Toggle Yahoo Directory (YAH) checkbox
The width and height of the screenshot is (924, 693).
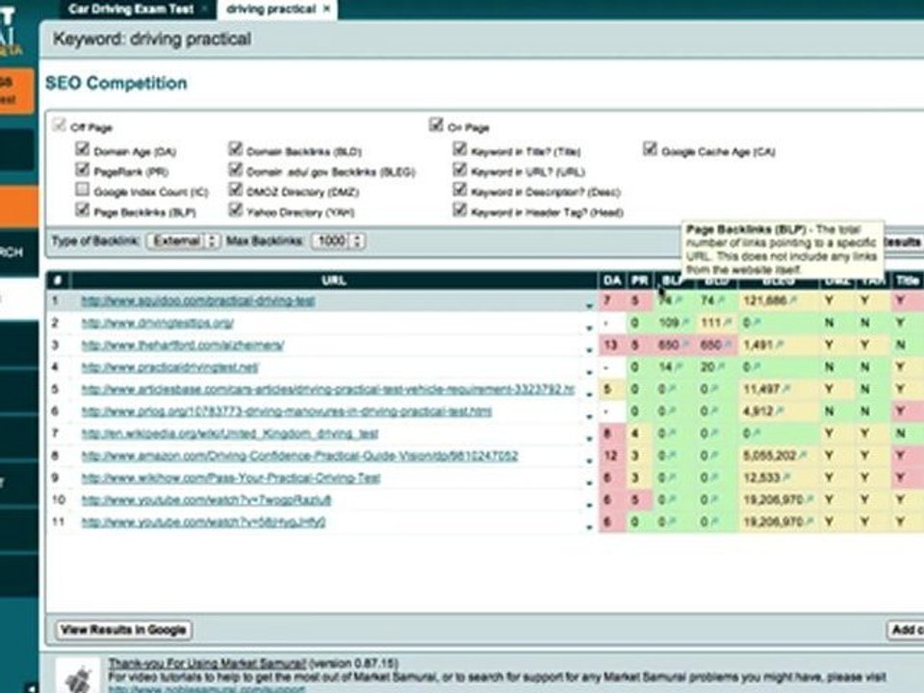[236, 209]
